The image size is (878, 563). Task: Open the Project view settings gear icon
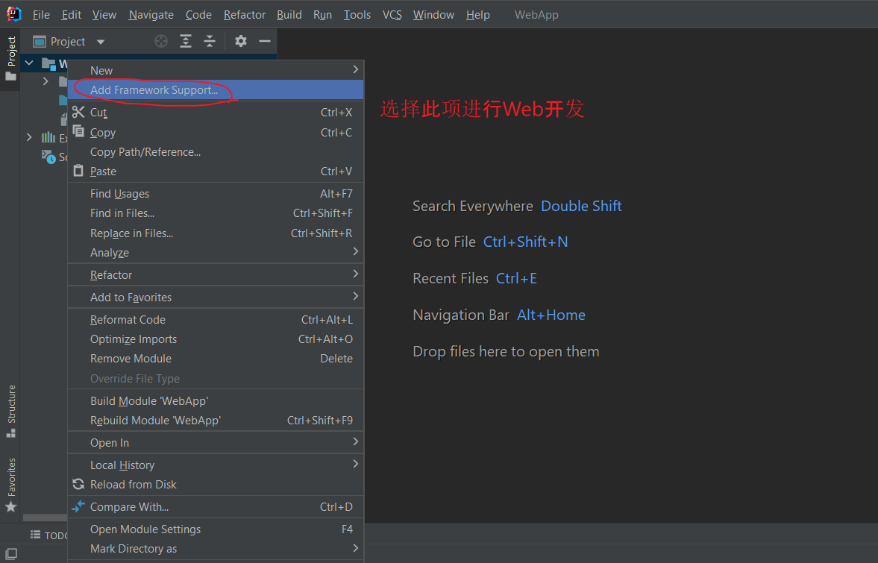240,41
